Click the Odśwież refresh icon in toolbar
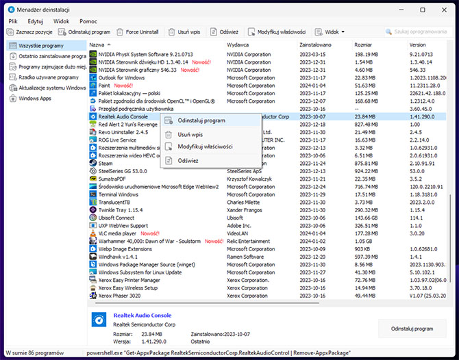The image size is (459, 360). click(x=213, y=32)
